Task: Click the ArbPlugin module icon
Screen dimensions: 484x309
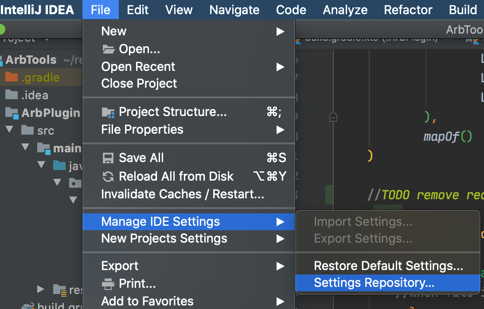Action: (12, 112)
